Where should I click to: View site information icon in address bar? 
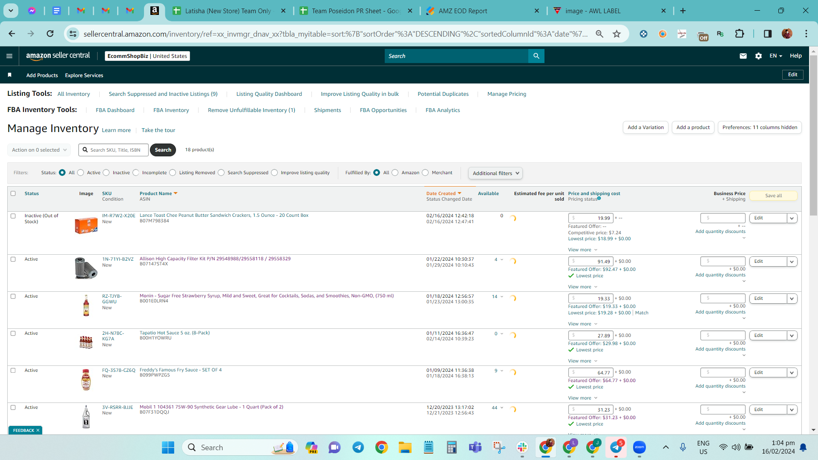coord(73,34)
